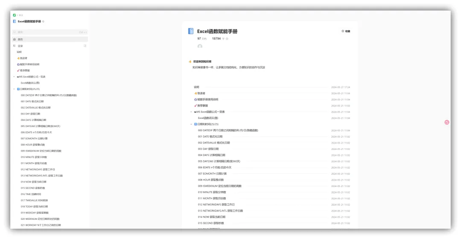Click the blue icon of sidebar 日期和时间(25/25)

18,89
